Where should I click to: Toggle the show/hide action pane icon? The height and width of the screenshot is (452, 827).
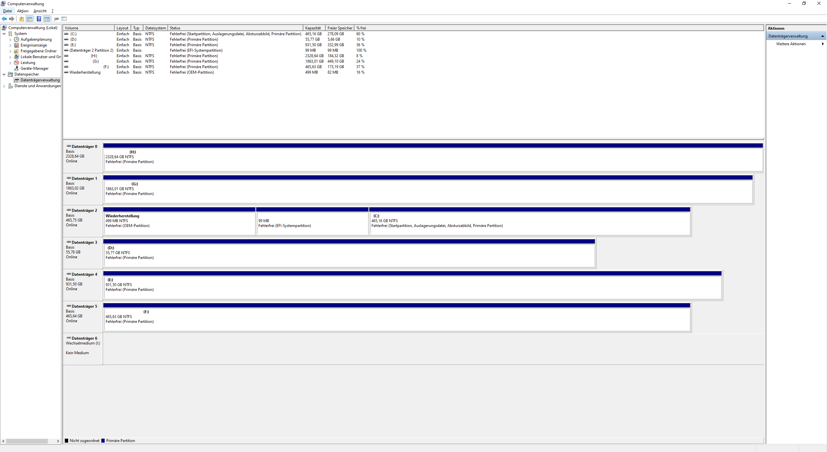47,19
